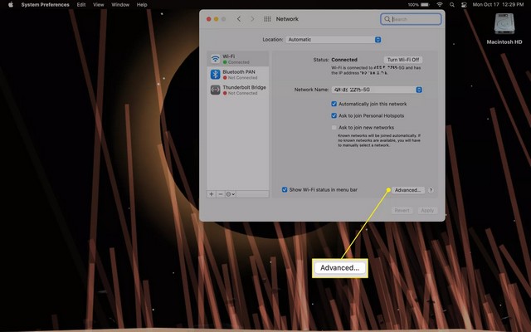The height and width of the screenshot is (332, 531).
Task: Open Spotlight search in the menu bar
Action: [455, 4]
